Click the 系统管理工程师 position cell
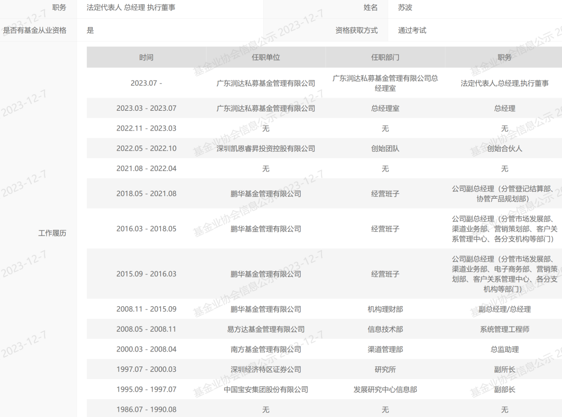 point(505,329)
